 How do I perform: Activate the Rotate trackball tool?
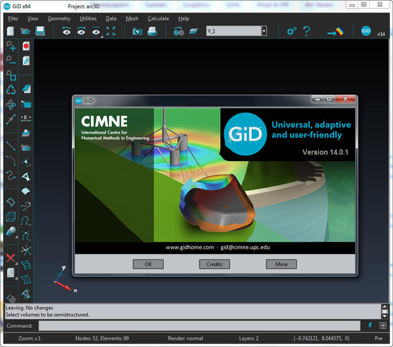[11, 105]
